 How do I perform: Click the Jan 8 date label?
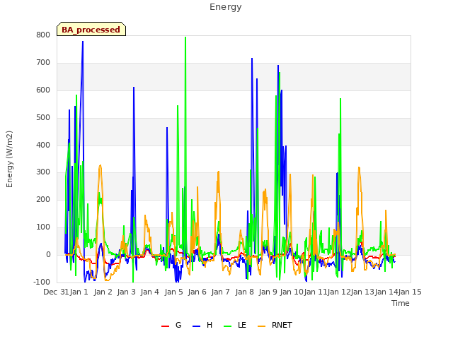(x=244, y=292)
